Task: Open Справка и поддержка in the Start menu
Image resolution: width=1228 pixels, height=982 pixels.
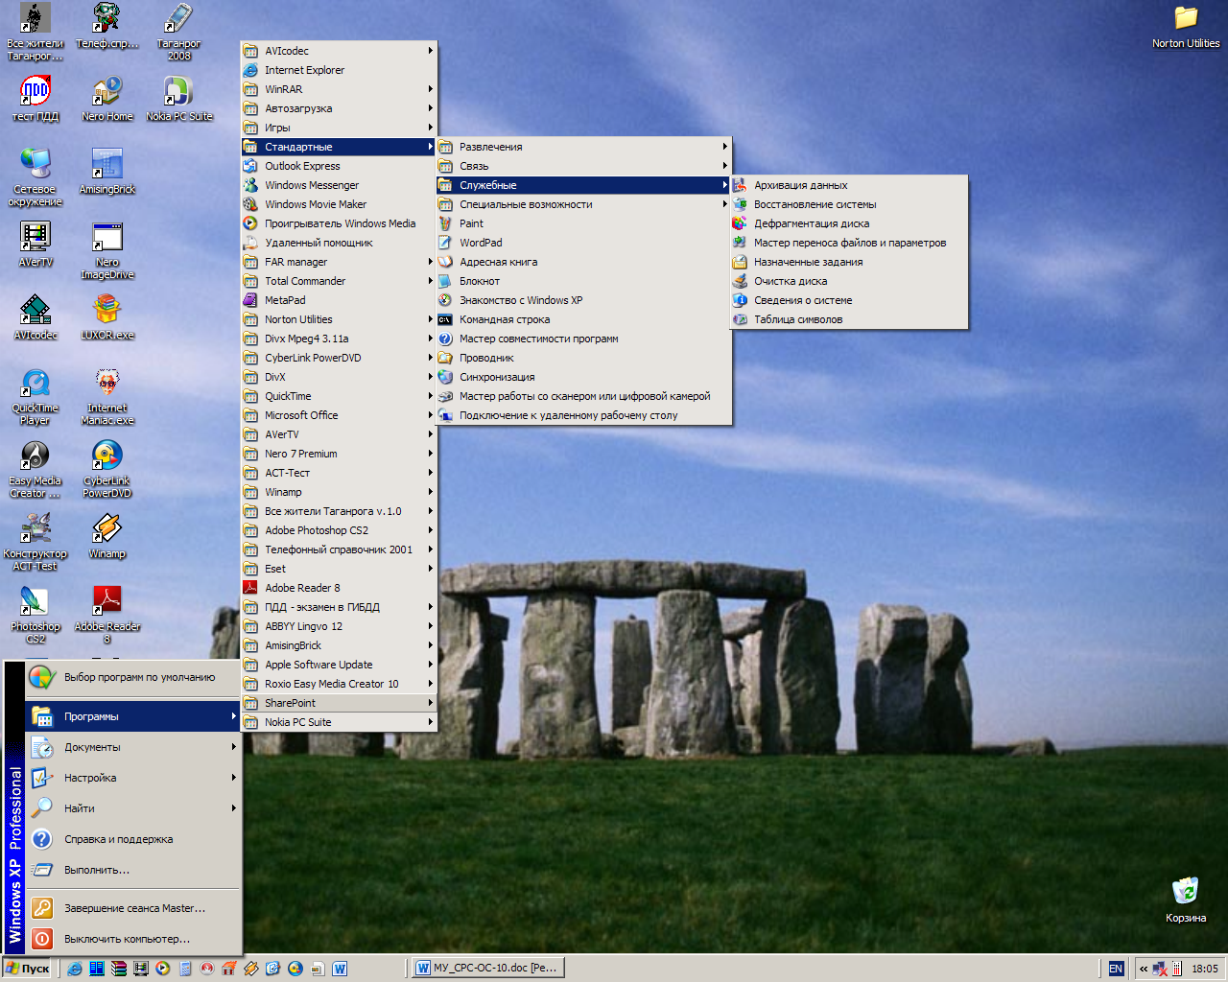Action: [133, 839]
